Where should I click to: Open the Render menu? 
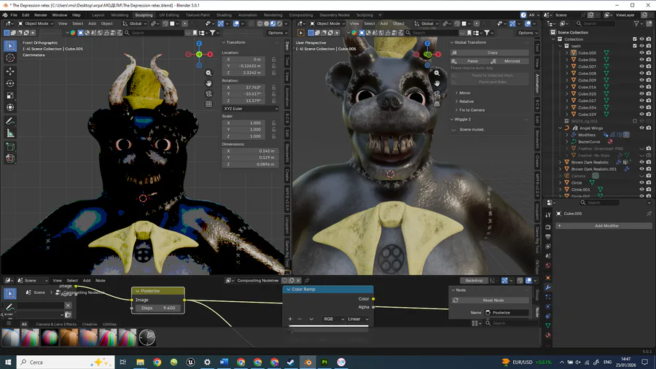click(41, 15)
